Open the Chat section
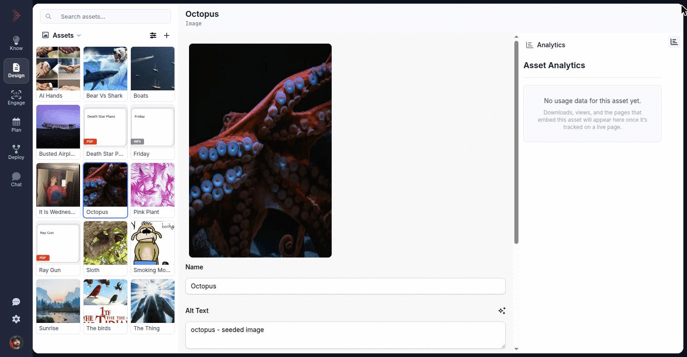 click(x=16, y=179)
